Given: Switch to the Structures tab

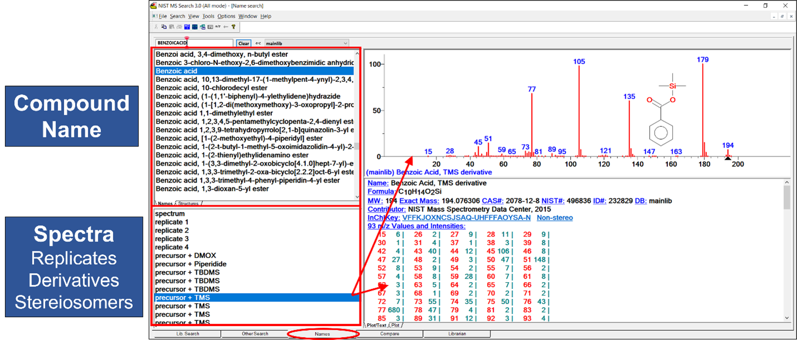Looking at the screenshot, I should (188, 204).
